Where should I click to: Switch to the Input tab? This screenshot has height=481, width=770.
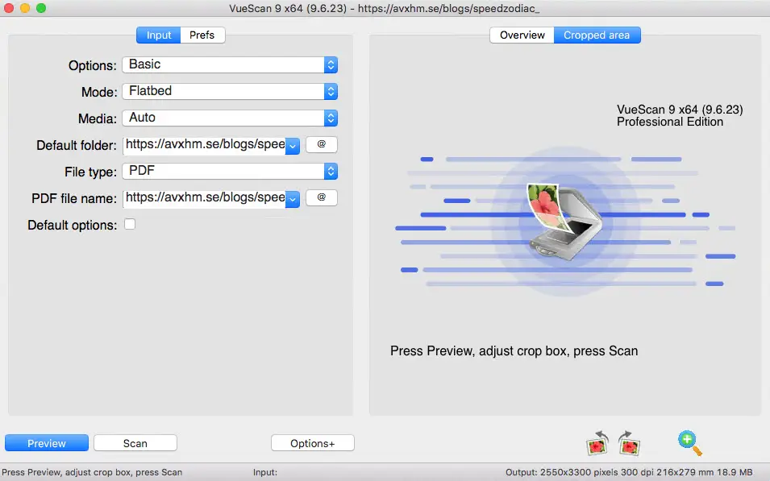pos(159,35)
